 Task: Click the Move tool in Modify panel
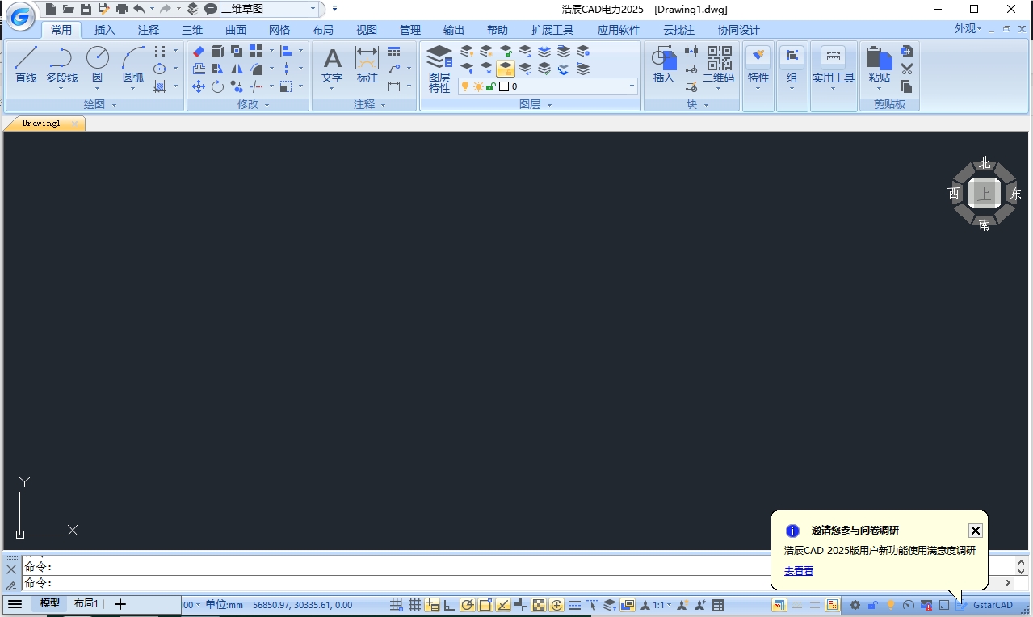click(199, 86)
